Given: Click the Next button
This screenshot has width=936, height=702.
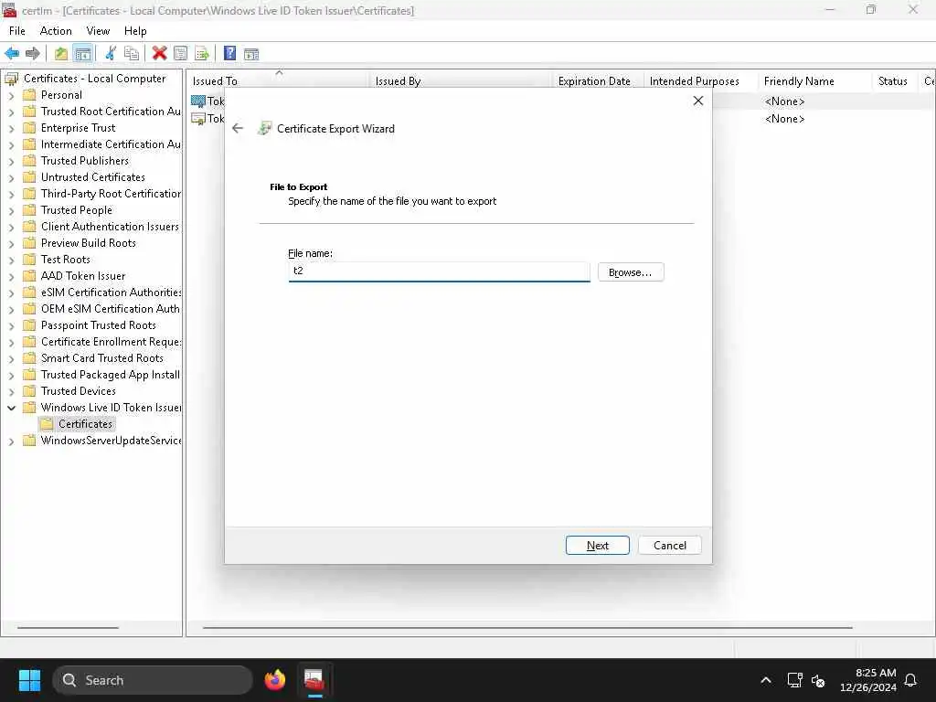Looking at the screenshot, I should (598, 545).
